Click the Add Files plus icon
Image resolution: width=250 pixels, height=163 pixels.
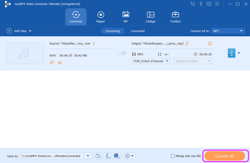[x=9, y=31]
